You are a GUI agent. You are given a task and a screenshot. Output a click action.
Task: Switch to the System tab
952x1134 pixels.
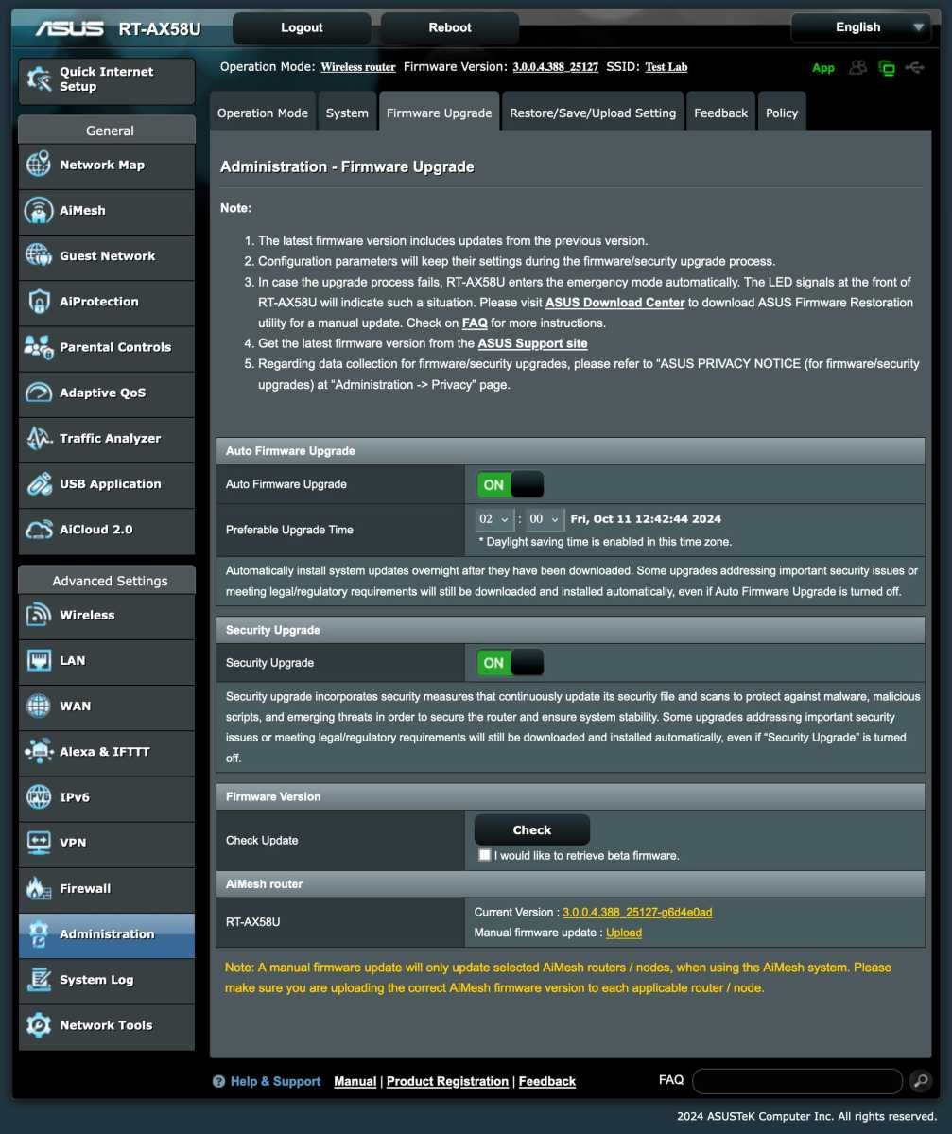click(347, 113)
